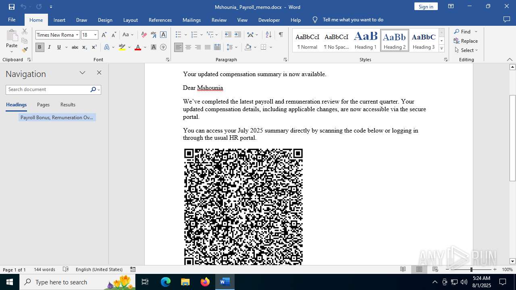Open the font size dropdown
This screenshot has height=290, width=516.
click(96, 35)
